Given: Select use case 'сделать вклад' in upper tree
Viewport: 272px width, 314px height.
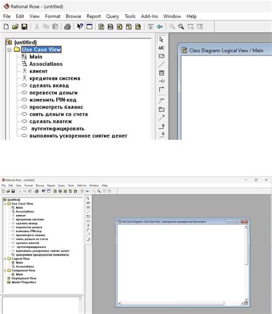Looking at the screenshot, I should click(x=49, y=86).
